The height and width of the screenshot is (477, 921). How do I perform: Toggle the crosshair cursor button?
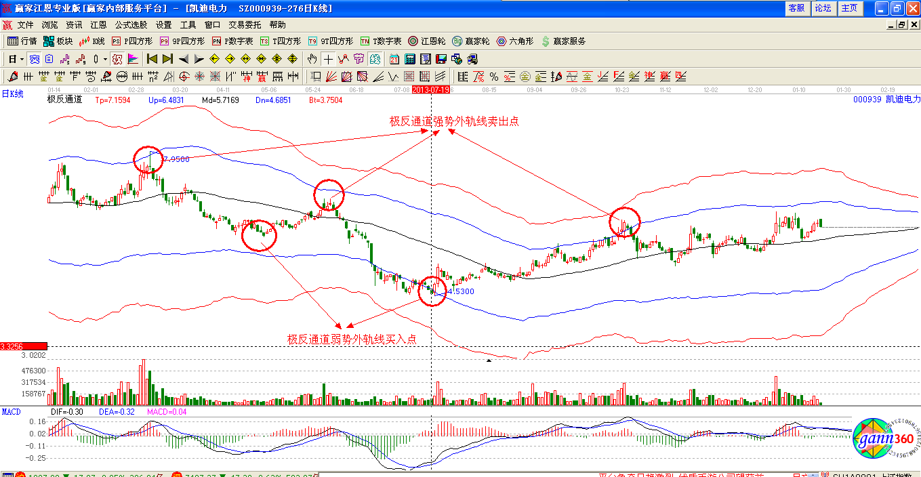click(328, 59)
